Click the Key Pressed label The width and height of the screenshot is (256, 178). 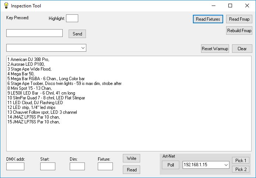pyautogui.click(x=18, y=18)
